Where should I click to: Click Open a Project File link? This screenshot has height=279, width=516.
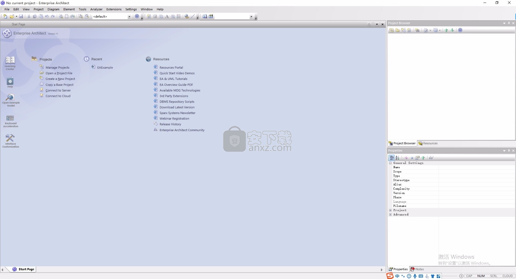(x=59, y=73)
